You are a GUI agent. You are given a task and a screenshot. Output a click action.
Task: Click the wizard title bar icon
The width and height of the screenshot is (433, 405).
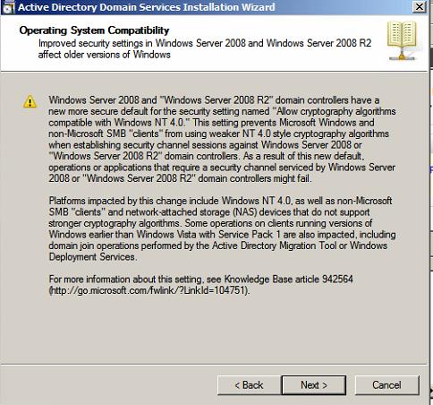pyautogui.click(x=8, y=8)
